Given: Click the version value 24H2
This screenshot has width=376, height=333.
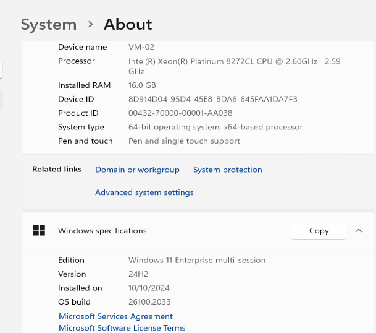Looking at the screenshot, I should [138, 274].
